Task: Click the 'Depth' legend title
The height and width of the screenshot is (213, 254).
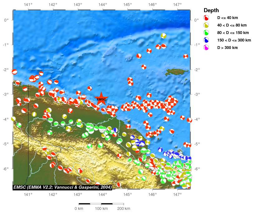Action: [211, 10]
